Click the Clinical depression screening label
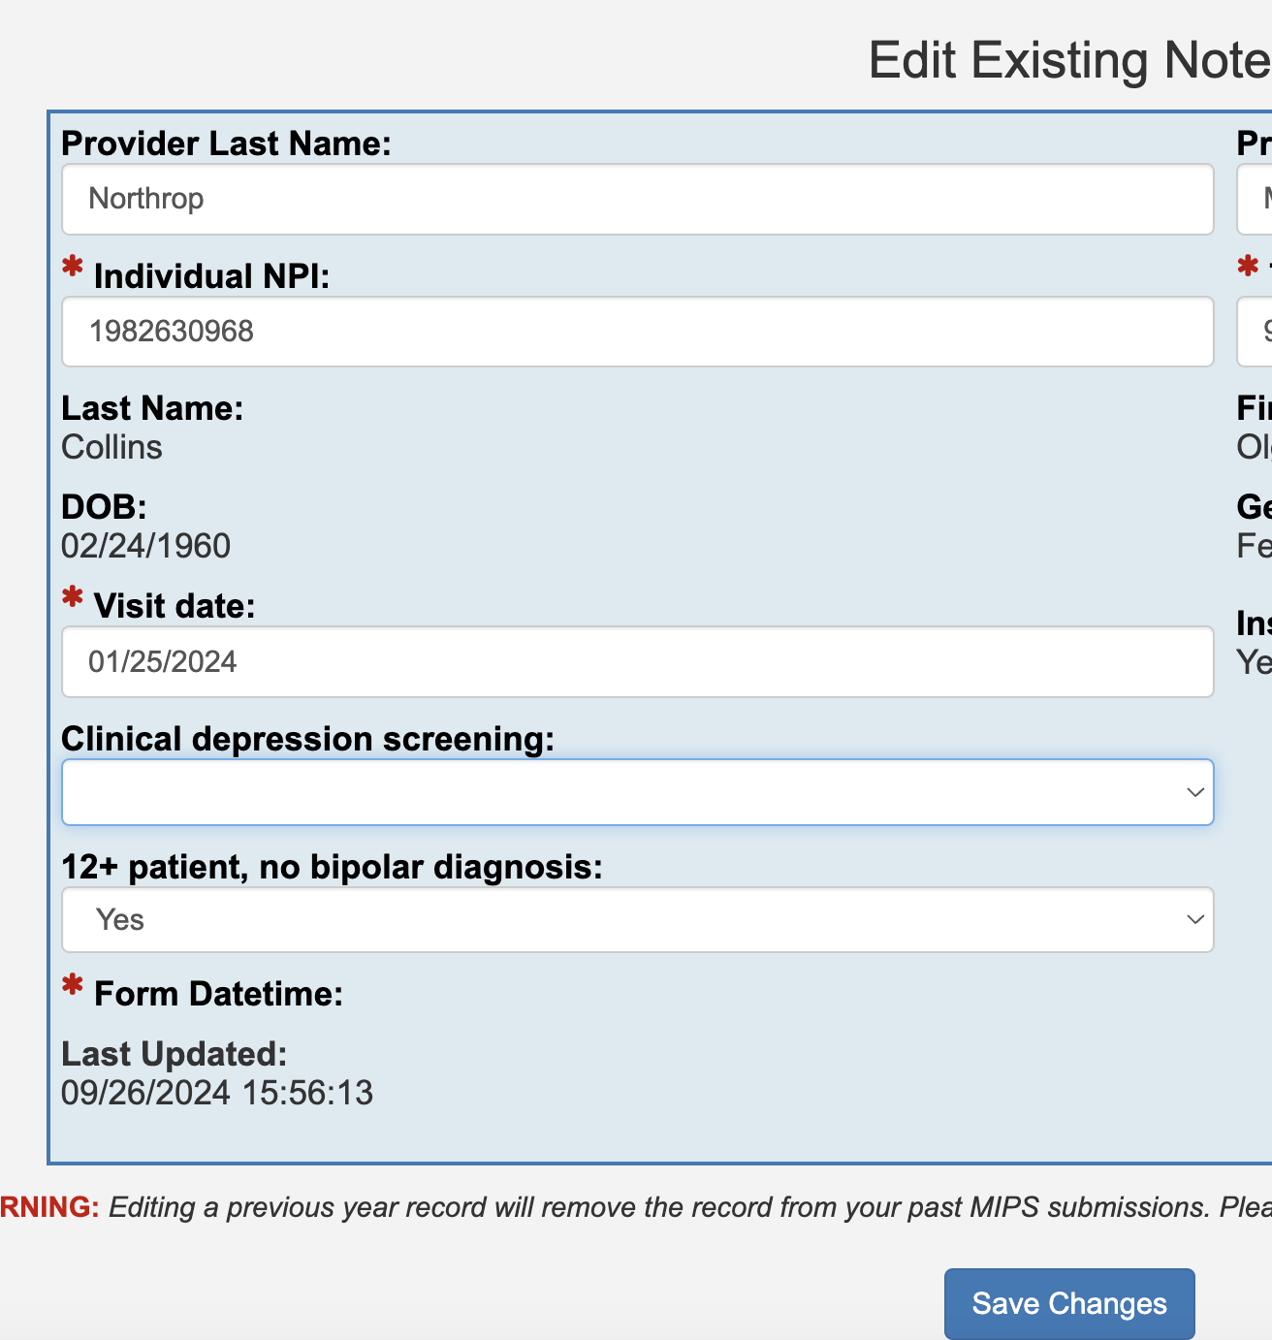This screenshot has width=1272, height=1340. click(x=307, y=739)
